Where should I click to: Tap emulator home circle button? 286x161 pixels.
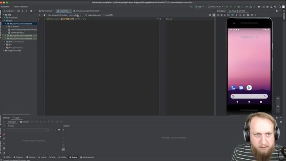click(249, 102)
